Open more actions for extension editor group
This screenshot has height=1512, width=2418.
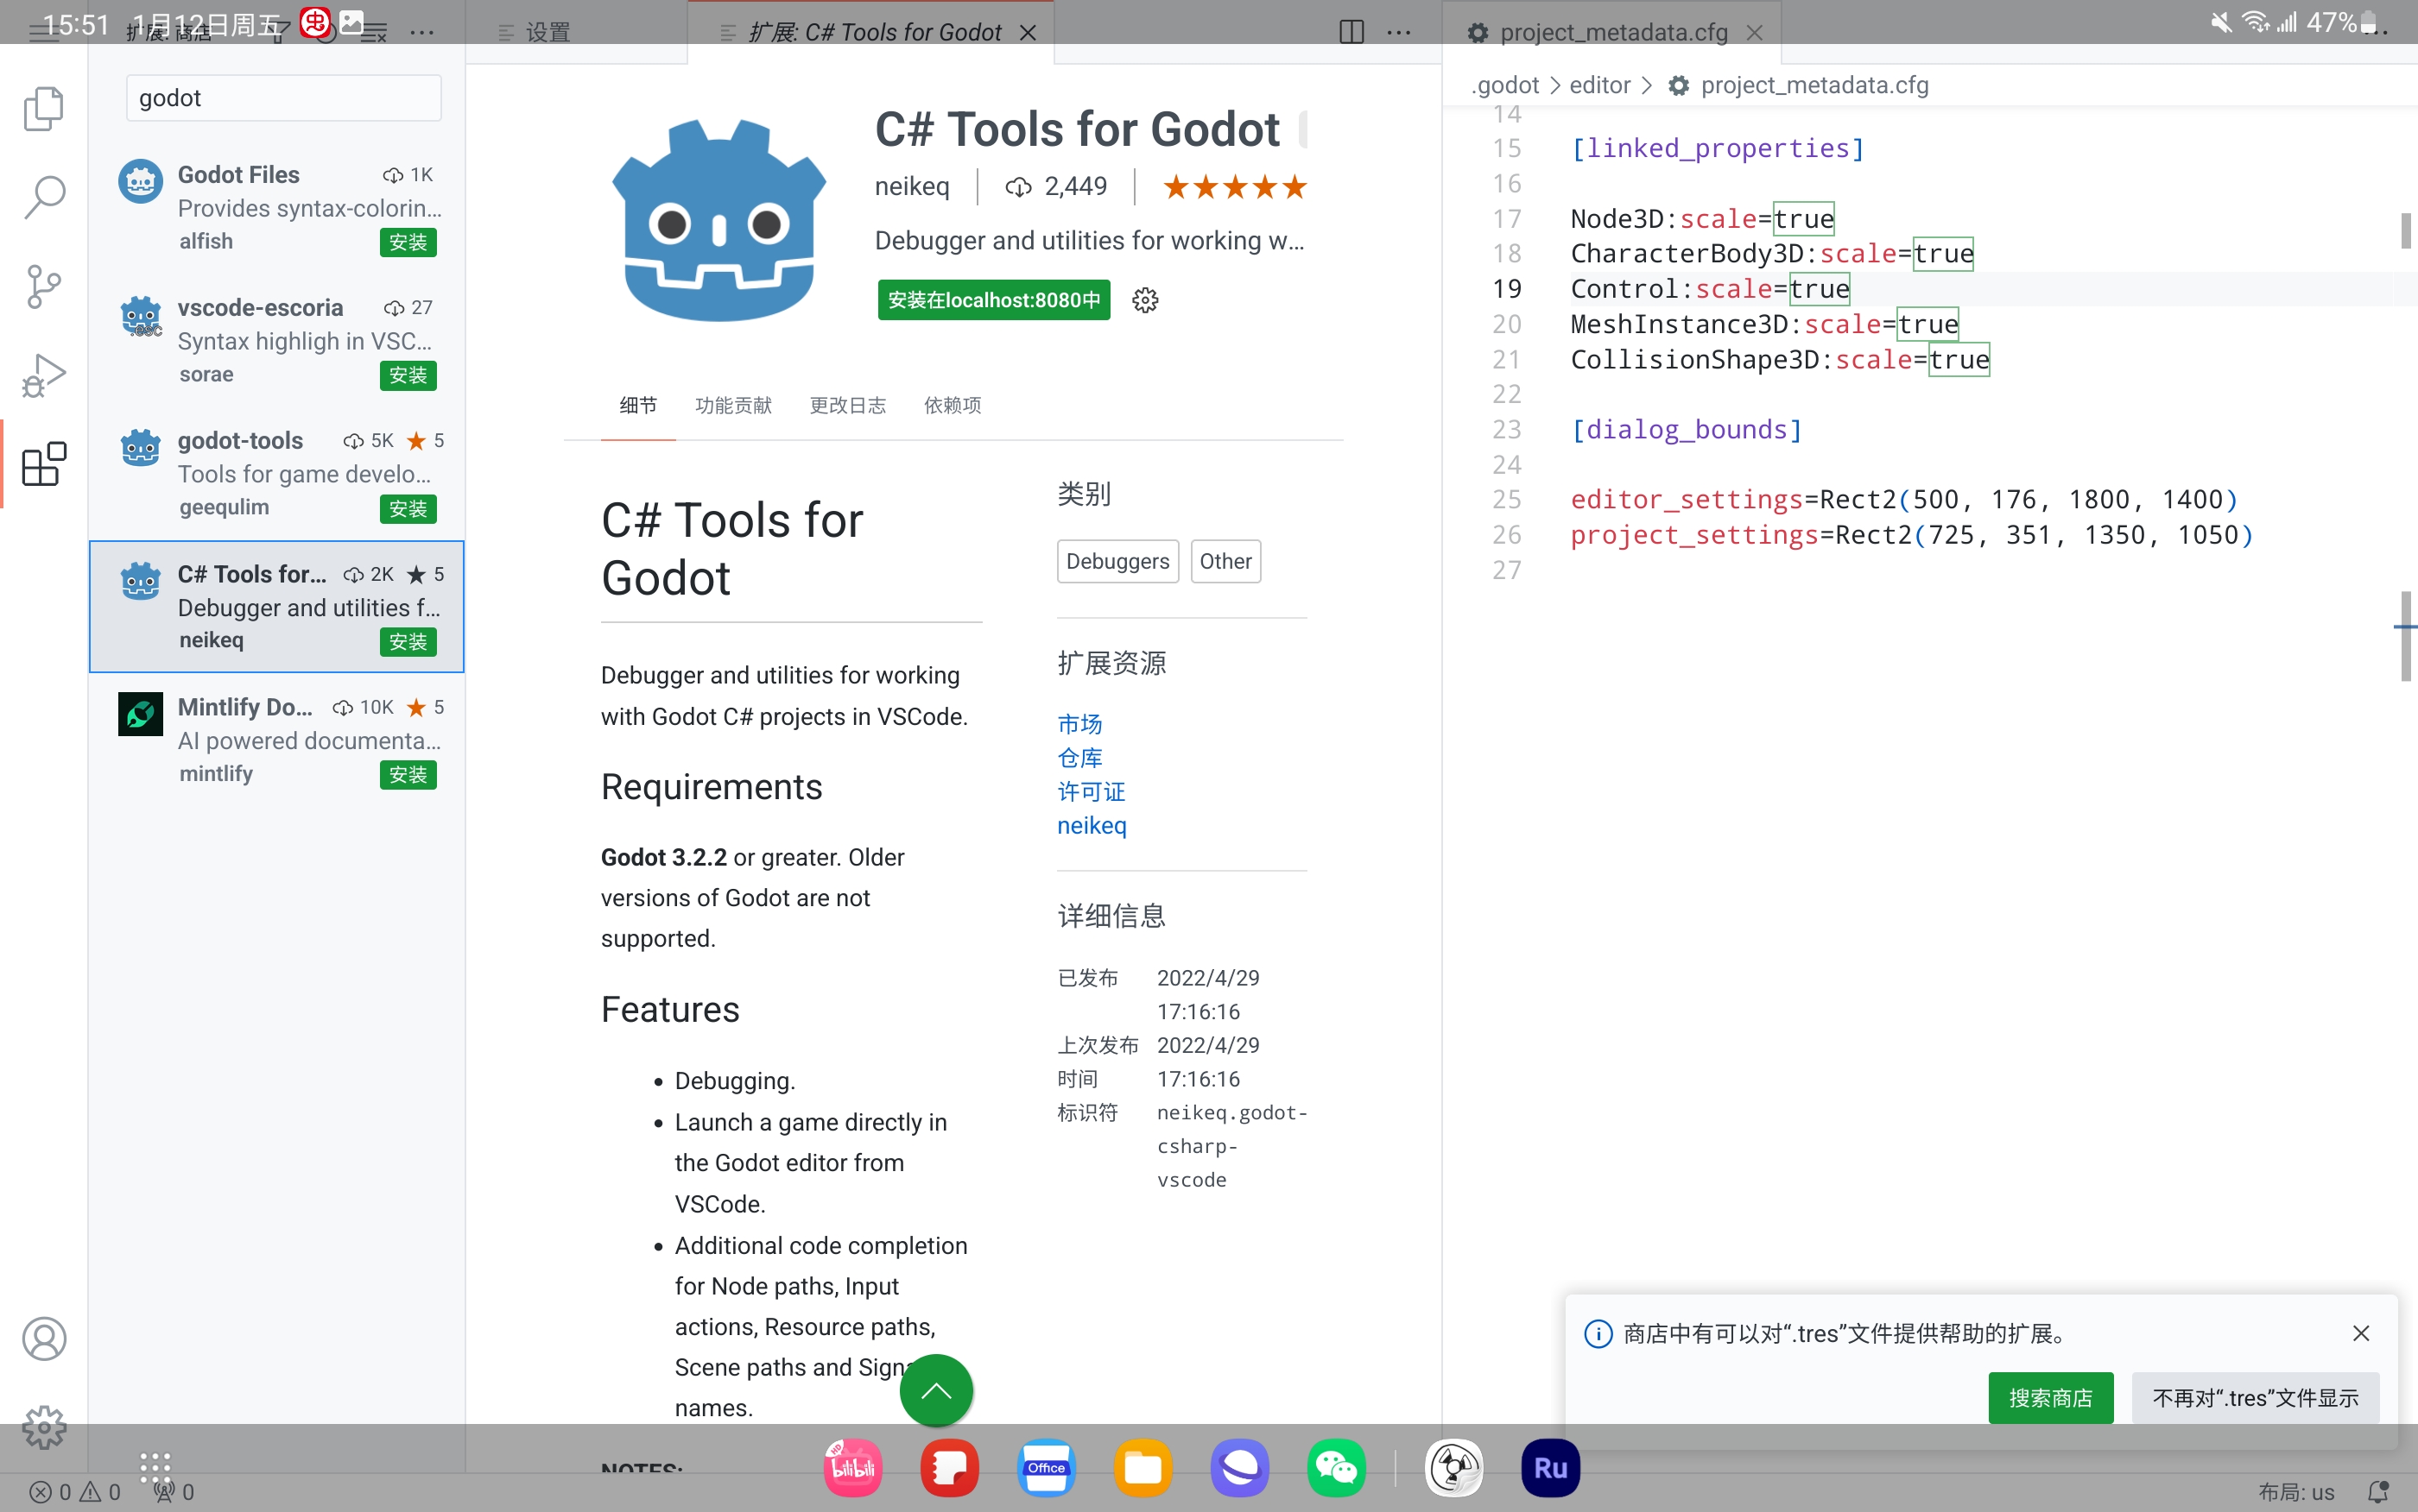[1399, 32]
